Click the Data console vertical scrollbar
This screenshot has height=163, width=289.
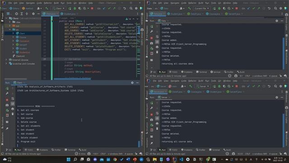tap(284, 53)
